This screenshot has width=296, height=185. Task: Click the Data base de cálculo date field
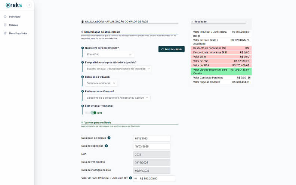[x=151, y=138]
